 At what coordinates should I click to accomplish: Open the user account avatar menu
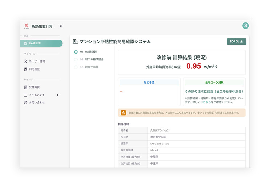click(x=246, y=26)
